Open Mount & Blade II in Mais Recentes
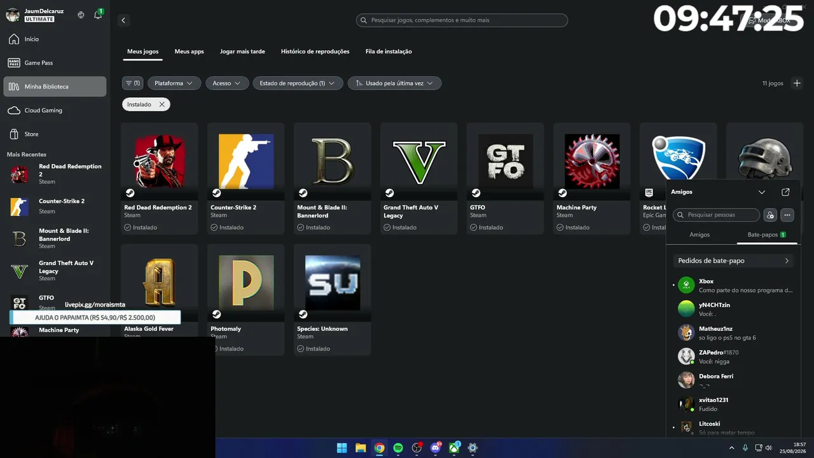Viewport: 814px width, 458px height. point(55,239)
